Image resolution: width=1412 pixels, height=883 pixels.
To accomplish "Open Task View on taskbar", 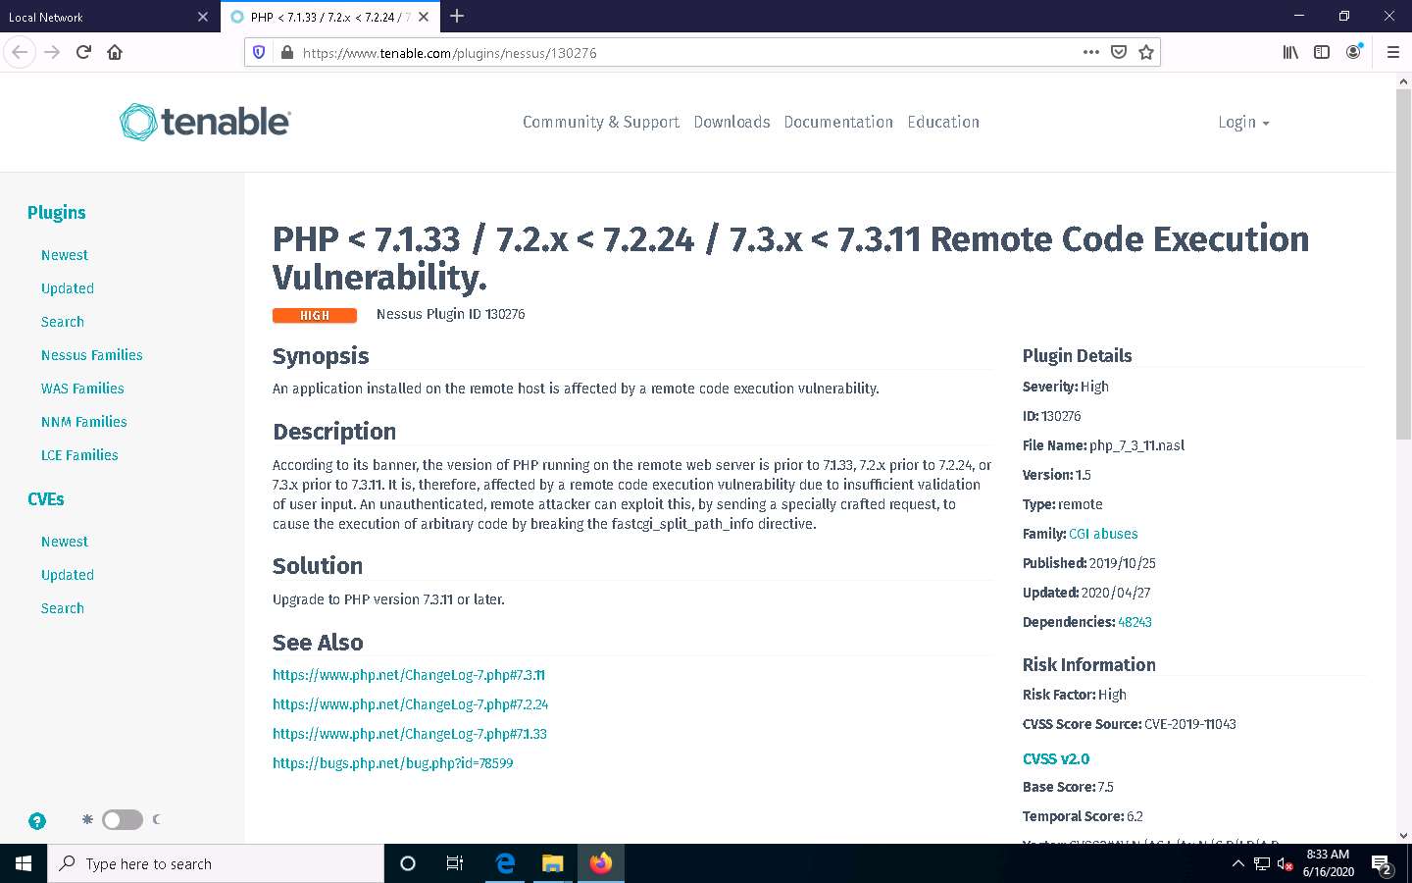I will pyautogui.click(x=455, y=863).
